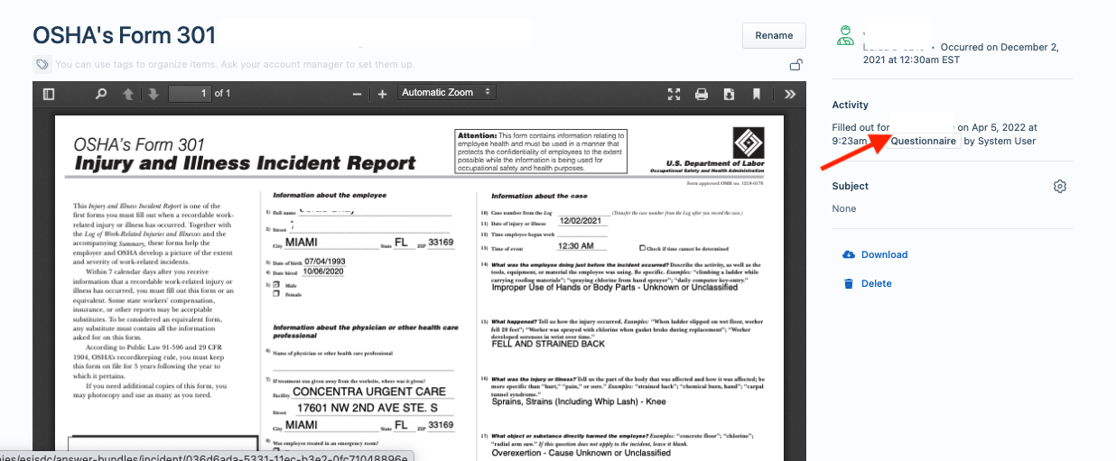
Task: Click the Activity section heading
Action: pyautogui.click(x=851, y=106)
